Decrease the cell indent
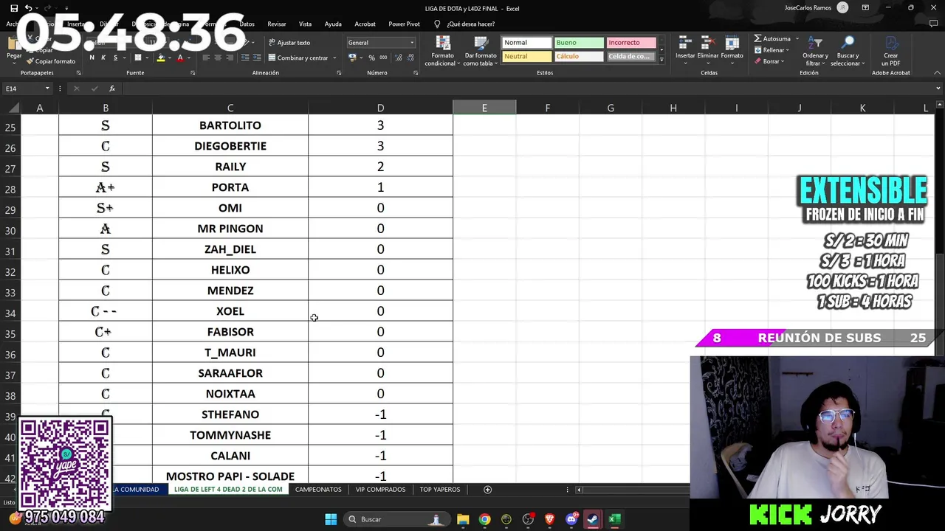The image size is (945, 531). click(245, 58)
